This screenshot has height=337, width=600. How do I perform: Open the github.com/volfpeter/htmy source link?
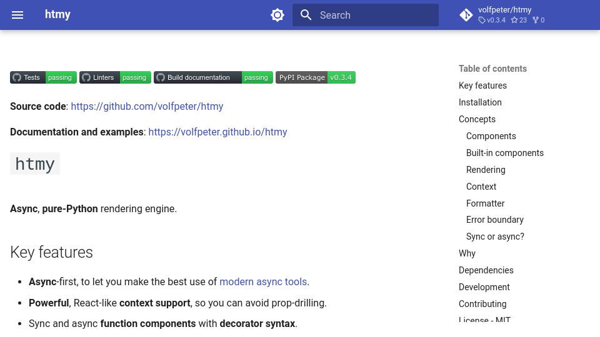coord(147,106)
